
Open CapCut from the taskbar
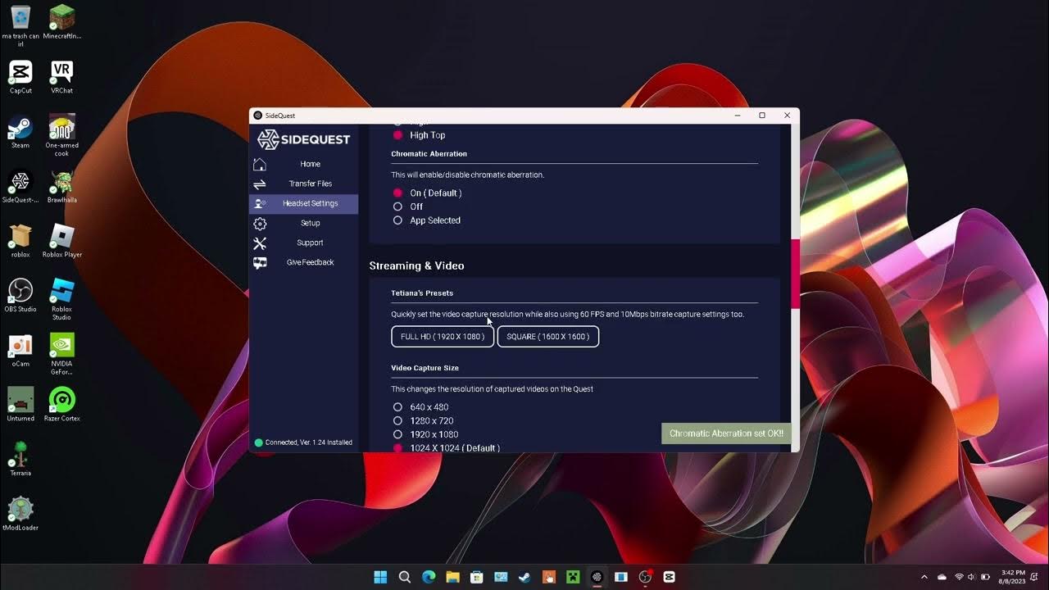pos(669,577)
